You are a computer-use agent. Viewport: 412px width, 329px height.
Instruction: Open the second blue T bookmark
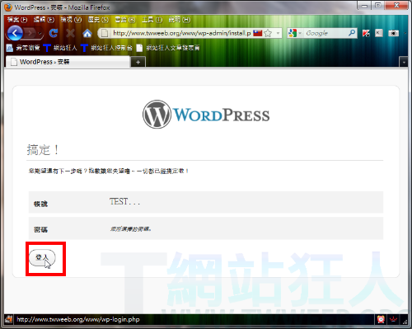coord(106,48)
